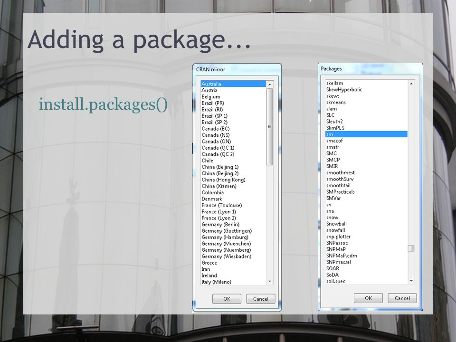
Task: Click Cancel in the CRAN mirror dialog
Action: click(x=261, y=299)
